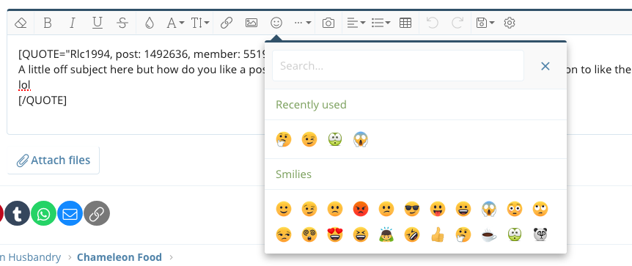Open the Chameleon Food breadcrumb link
632x266 pixels.
120,257
